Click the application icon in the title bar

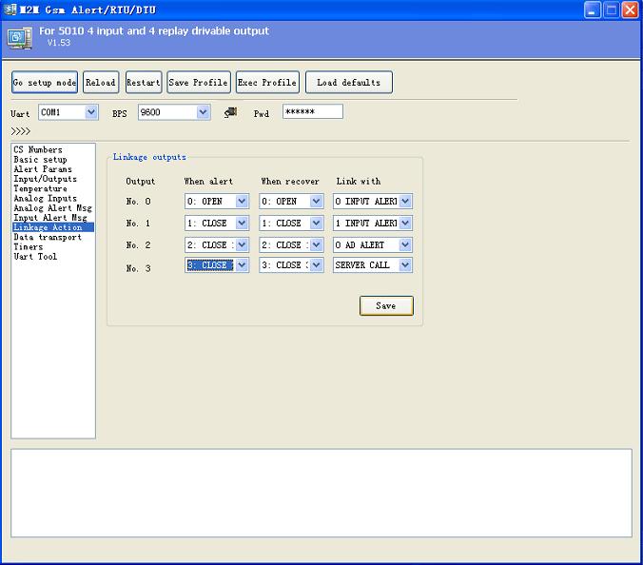tap(10, 9)
